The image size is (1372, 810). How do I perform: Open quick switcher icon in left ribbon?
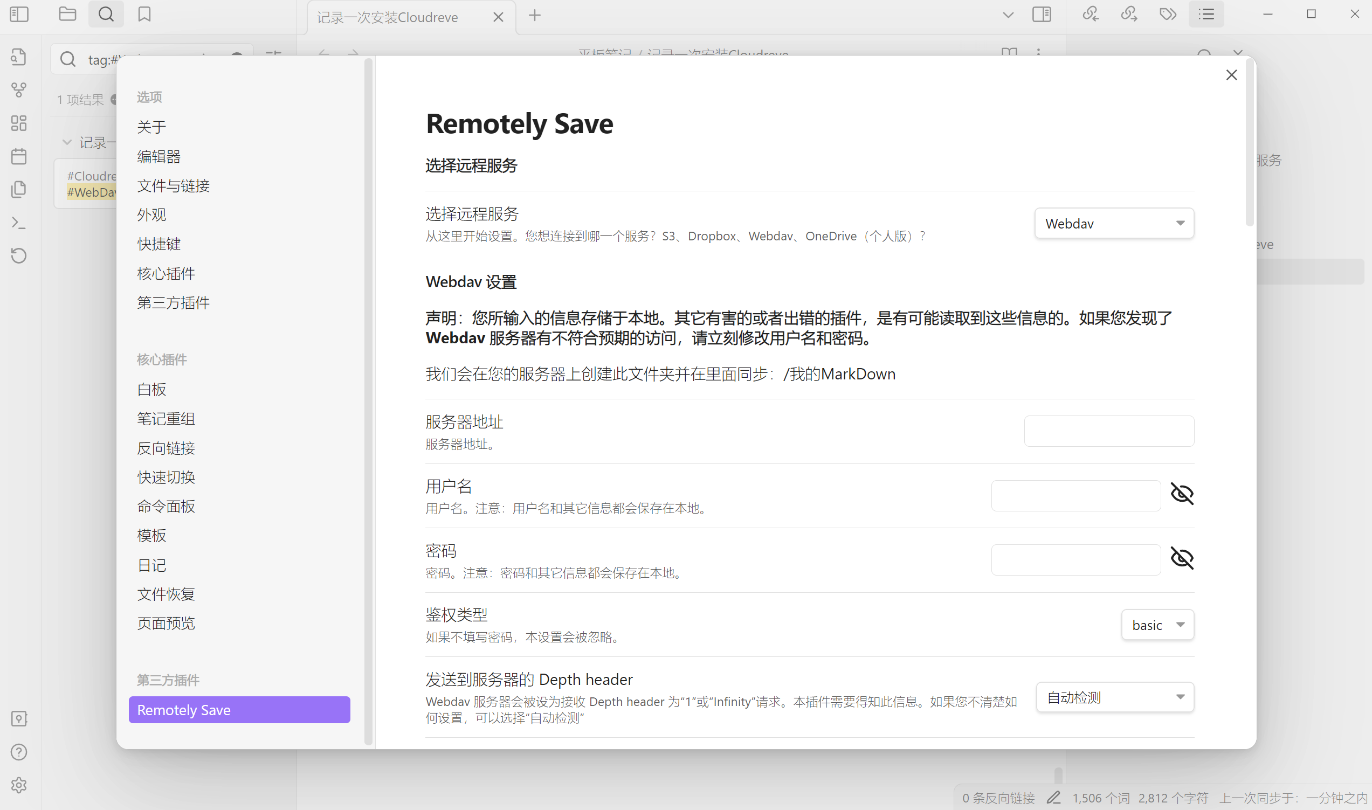(x=19, y=57)
